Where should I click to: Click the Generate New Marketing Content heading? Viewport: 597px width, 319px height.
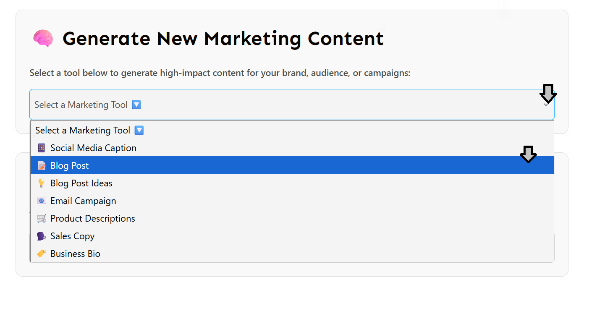[x=223, y=39]
